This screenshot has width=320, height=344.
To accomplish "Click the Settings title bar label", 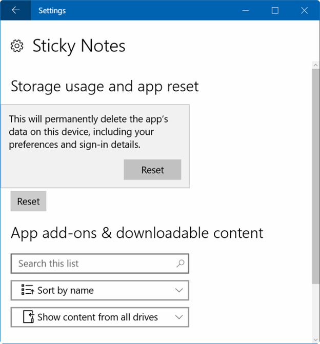I will (x=52, y=11).
